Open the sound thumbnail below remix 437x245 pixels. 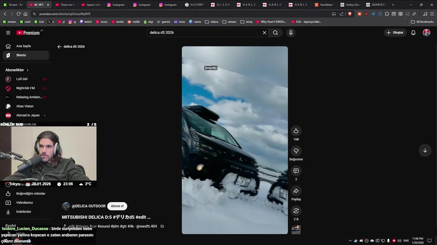[296, 230]
